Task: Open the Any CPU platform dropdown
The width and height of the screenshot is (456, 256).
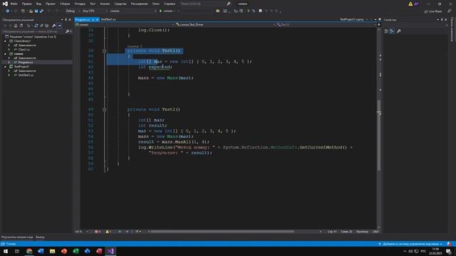Action: pyautogui.click(x=95, y=11)
